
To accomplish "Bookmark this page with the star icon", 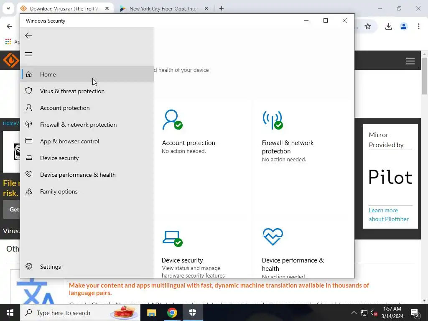I will click(368, 26).
